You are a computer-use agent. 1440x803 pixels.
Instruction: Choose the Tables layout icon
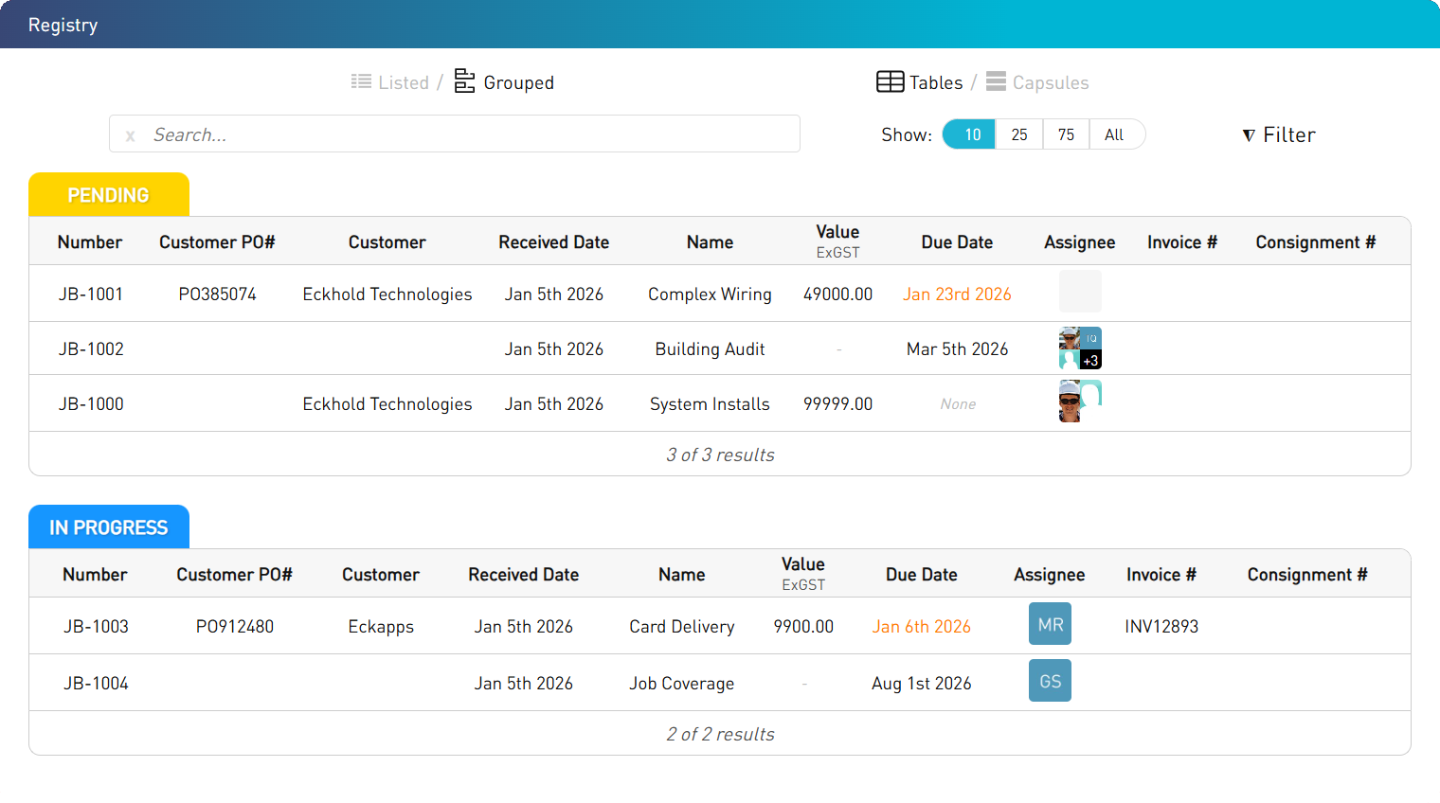tap(890, 82)
